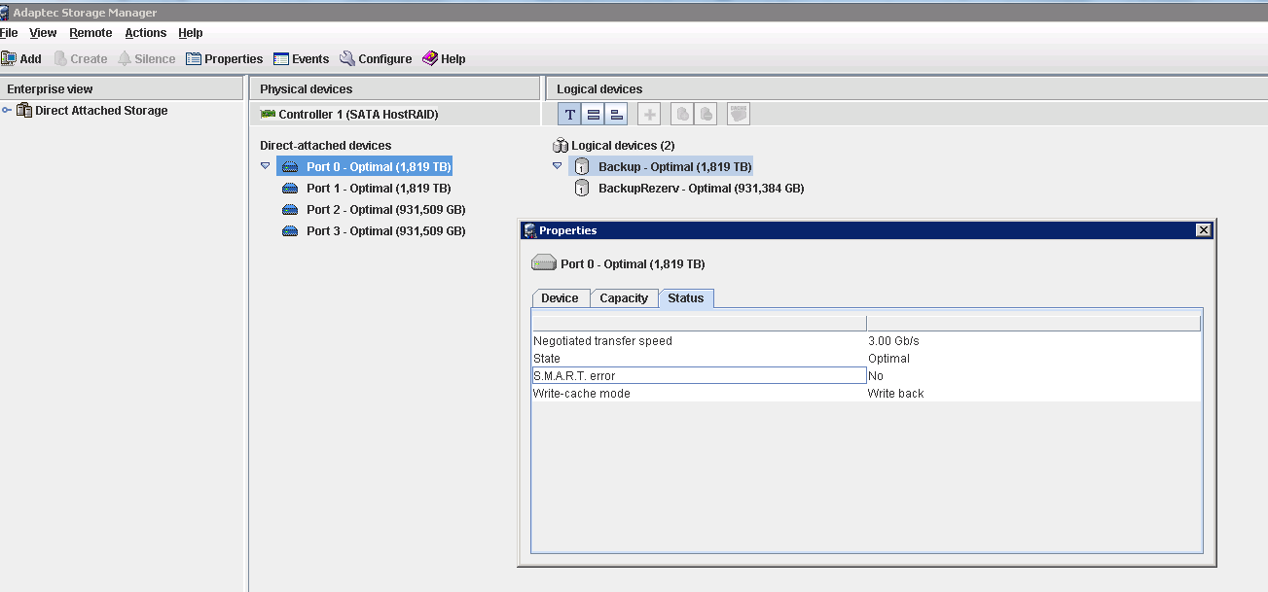Click the Adaptec Storage Manager title icon
This screenshot has width=1268, height=592.
(5, 13)
